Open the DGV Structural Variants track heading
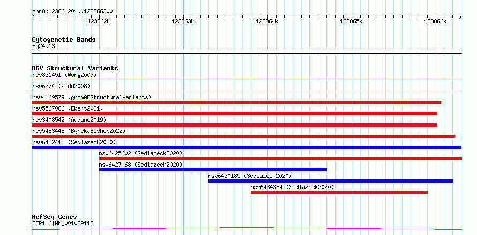Screen dimensions: 477x235 [75, 68]
